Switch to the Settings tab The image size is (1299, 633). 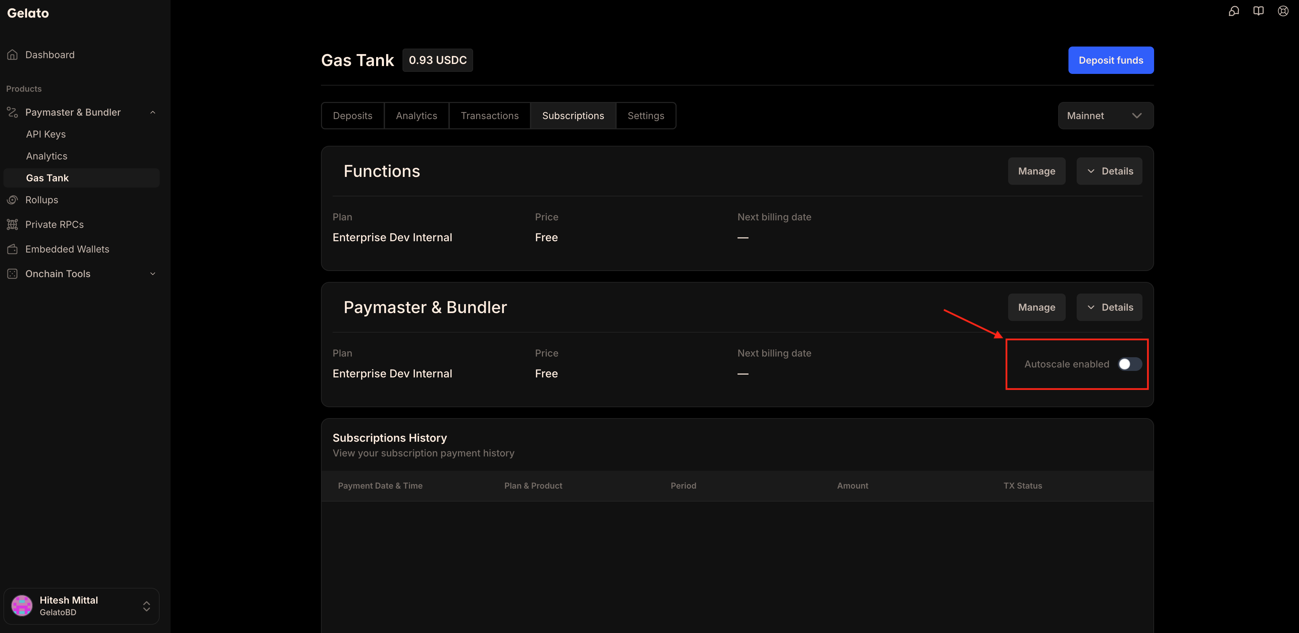pos(645,116)
